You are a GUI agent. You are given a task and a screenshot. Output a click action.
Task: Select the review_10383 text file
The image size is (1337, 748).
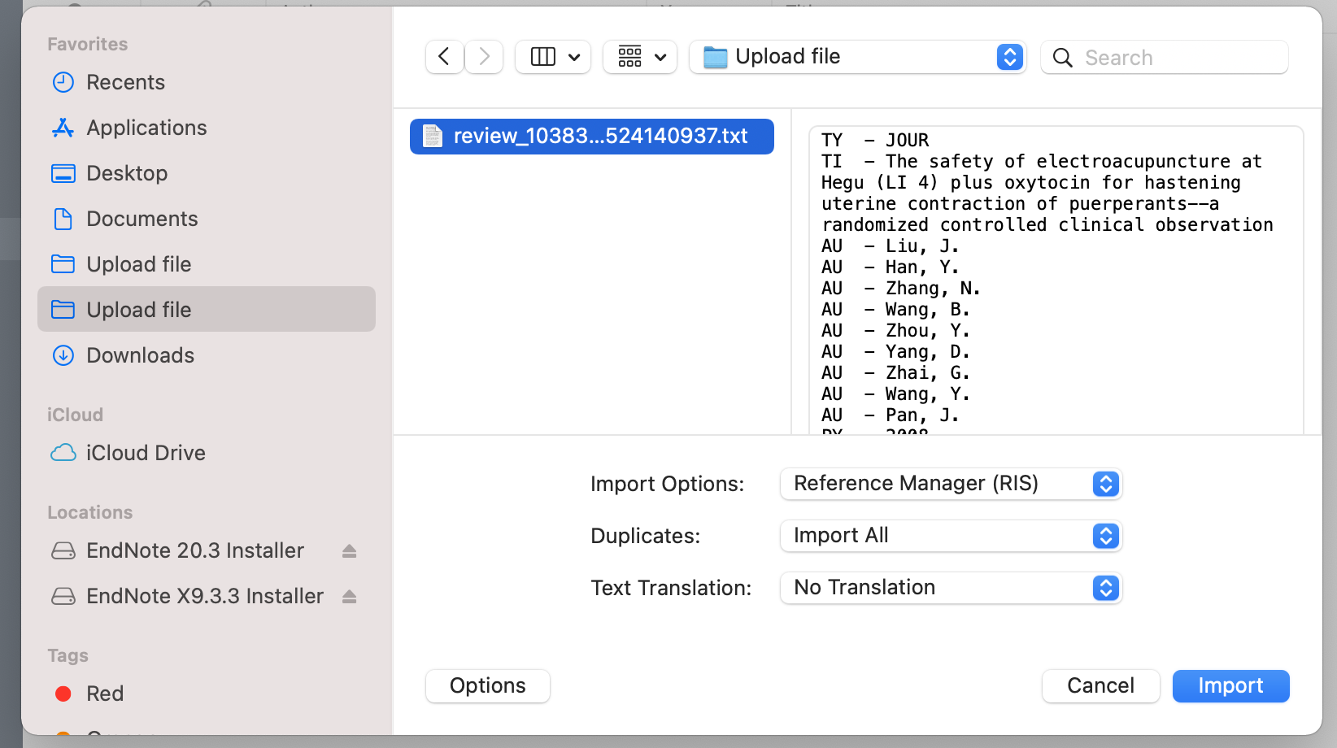[591, 137]
